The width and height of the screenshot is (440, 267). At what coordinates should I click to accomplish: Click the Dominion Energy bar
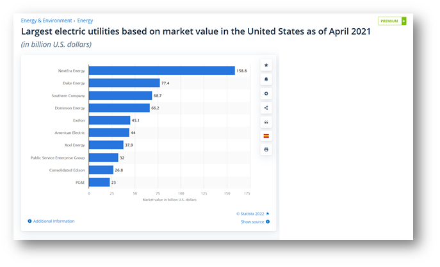[x=119, y=108]
